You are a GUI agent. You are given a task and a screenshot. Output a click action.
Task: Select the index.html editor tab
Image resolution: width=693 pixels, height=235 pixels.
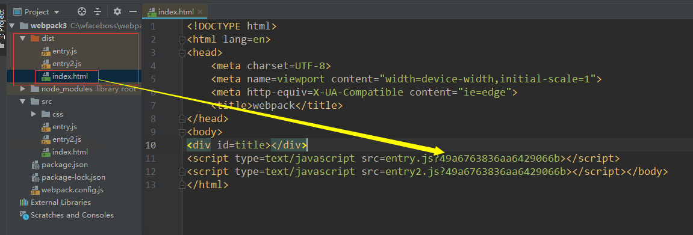point(175,12)
